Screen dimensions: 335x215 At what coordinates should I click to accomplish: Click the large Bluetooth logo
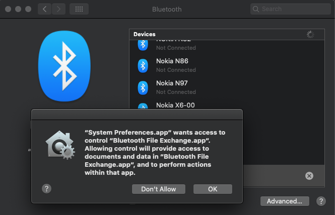click(64, 66)
